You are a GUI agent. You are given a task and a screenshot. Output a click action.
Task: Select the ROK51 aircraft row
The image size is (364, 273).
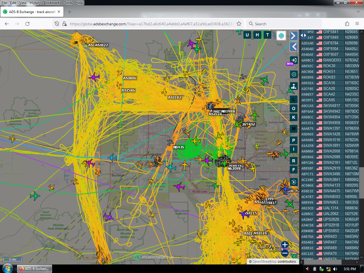pos(330,72)
